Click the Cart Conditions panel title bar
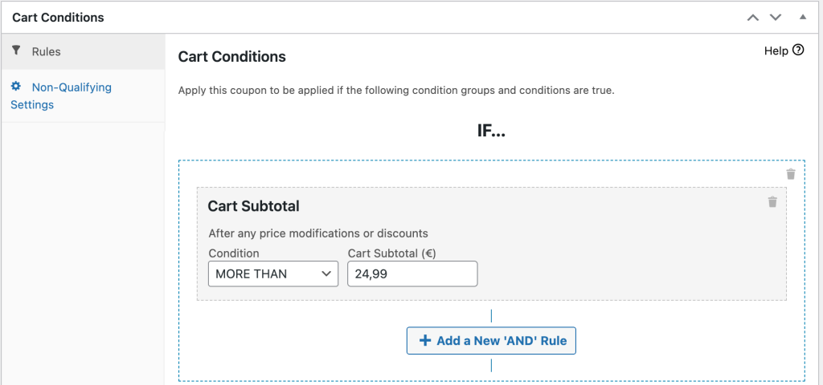The width and height of the screenshot is (823, 385). click(367, 18)
